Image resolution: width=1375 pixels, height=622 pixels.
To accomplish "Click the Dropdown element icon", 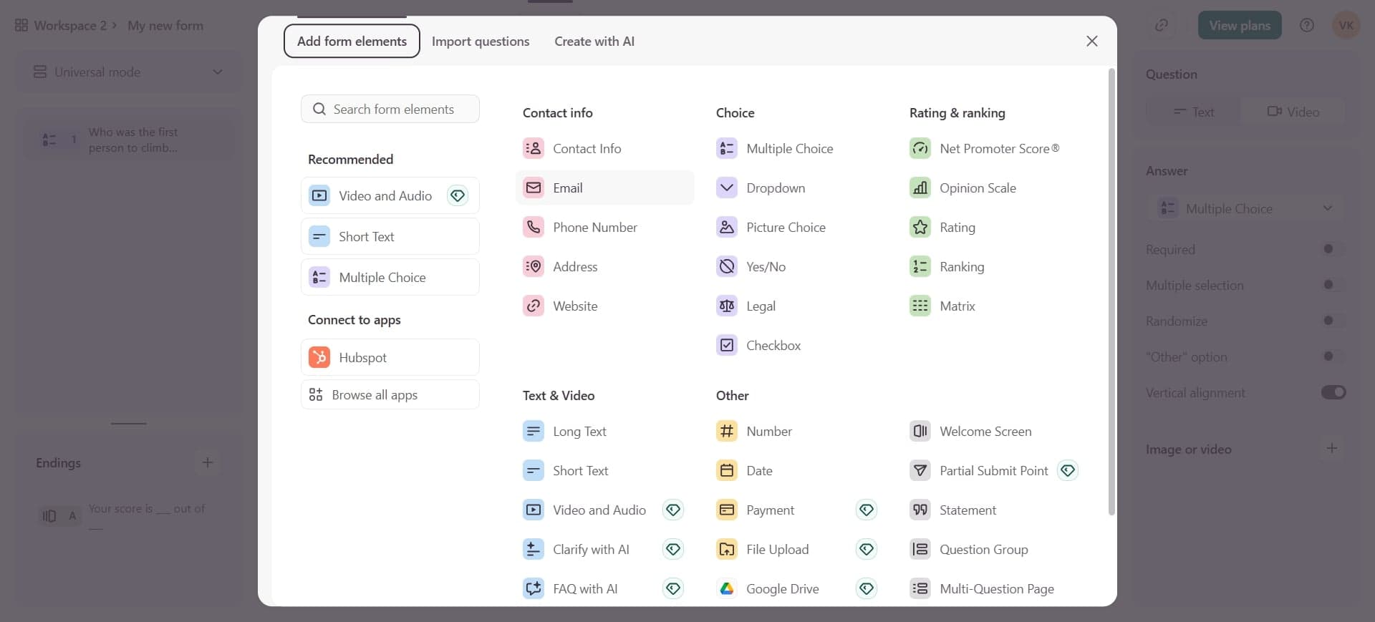I will pos(727,188).
